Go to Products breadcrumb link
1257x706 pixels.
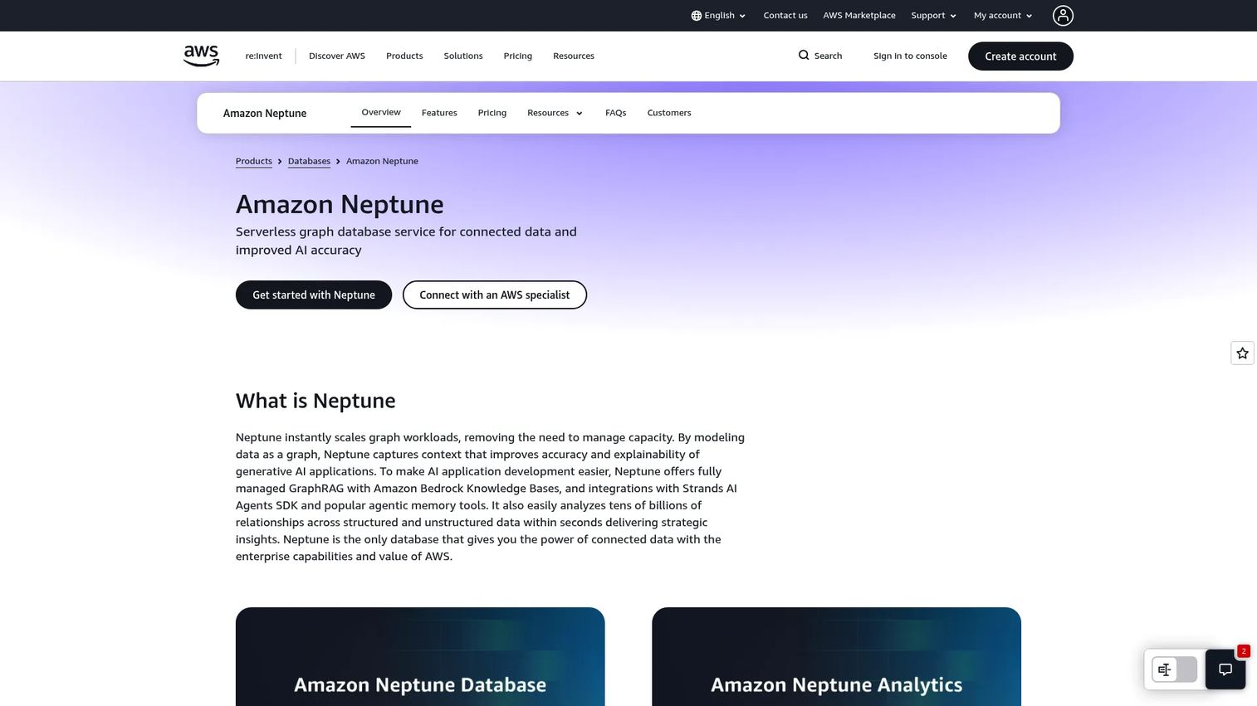click(x=254, y=161)
